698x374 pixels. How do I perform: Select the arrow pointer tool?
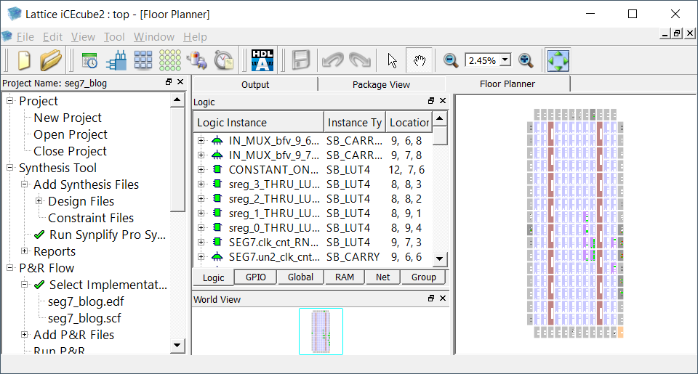pos(392,60)
